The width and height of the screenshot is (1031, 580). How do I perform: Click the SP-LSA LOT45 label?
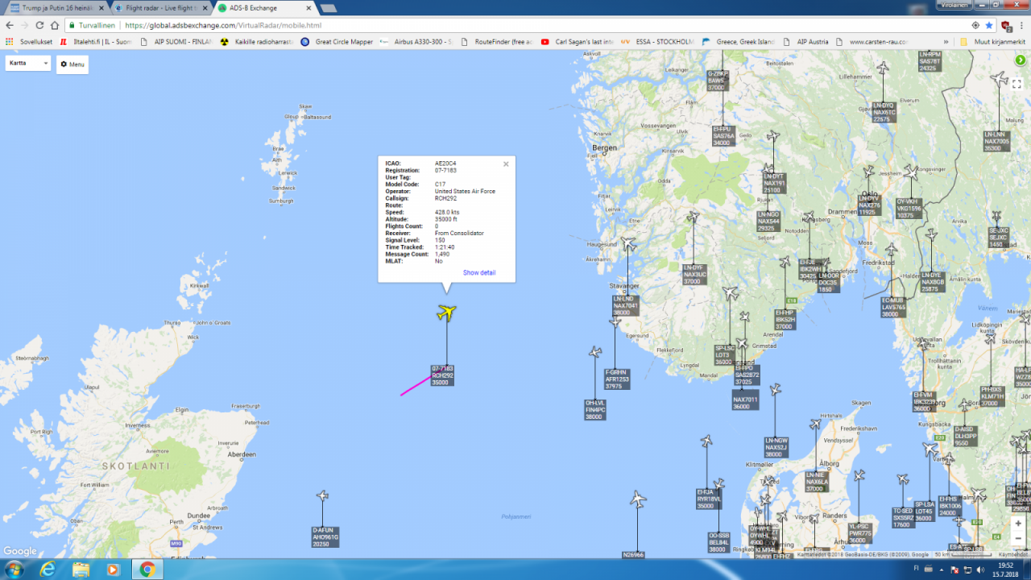[x=924, y=511]
